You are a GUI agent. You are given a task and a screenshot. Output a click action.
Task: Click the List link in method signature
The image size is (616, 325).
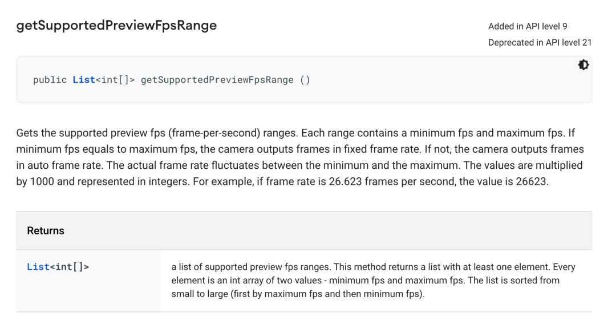[x=83, y=80]
